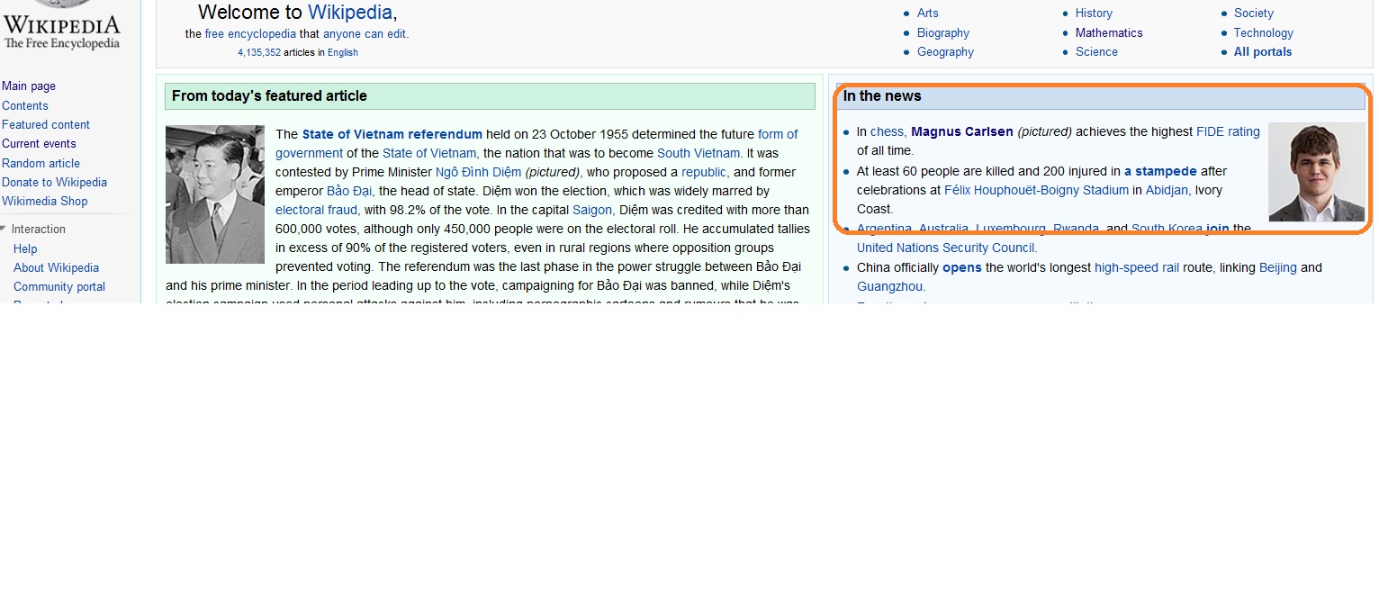1379x604 pixels.
Task: Collapse the Interaction sidebar section
Action: (x=5, y=229)
